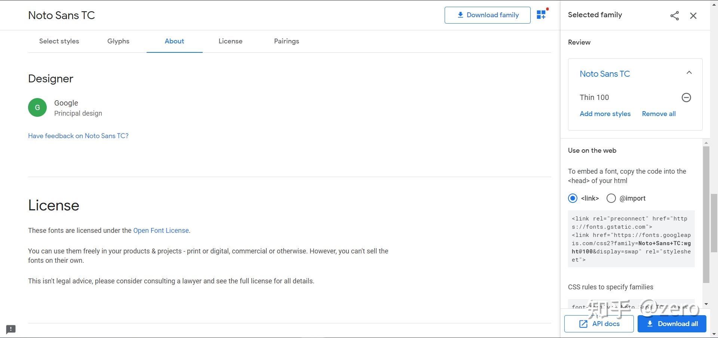Click the Thin 100 style label
Viewport: 718px width, 338px height.
tap(594, 97)
